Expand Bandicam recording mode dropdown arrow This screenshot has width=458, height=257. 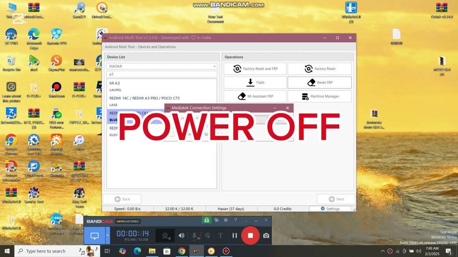108,236
